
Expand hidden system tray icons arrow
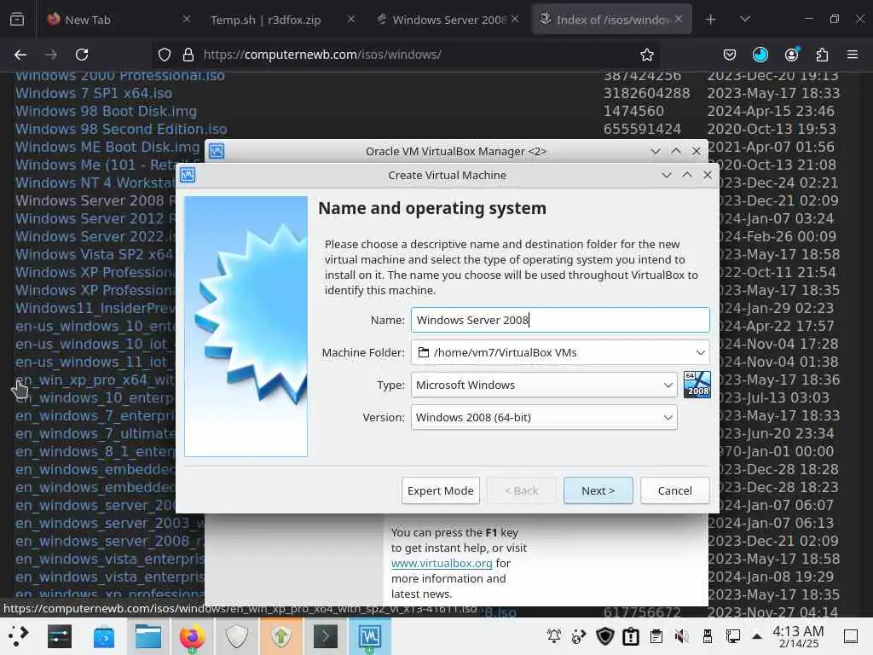click(757, 636)
